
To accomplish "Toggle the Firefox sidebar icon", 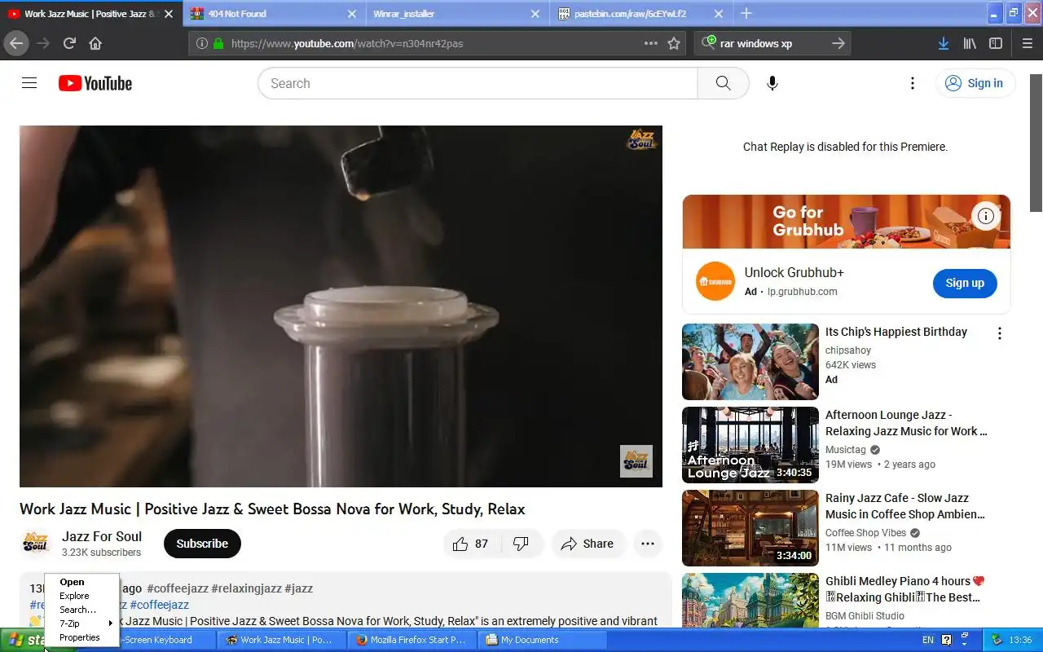I will [996, 43].
